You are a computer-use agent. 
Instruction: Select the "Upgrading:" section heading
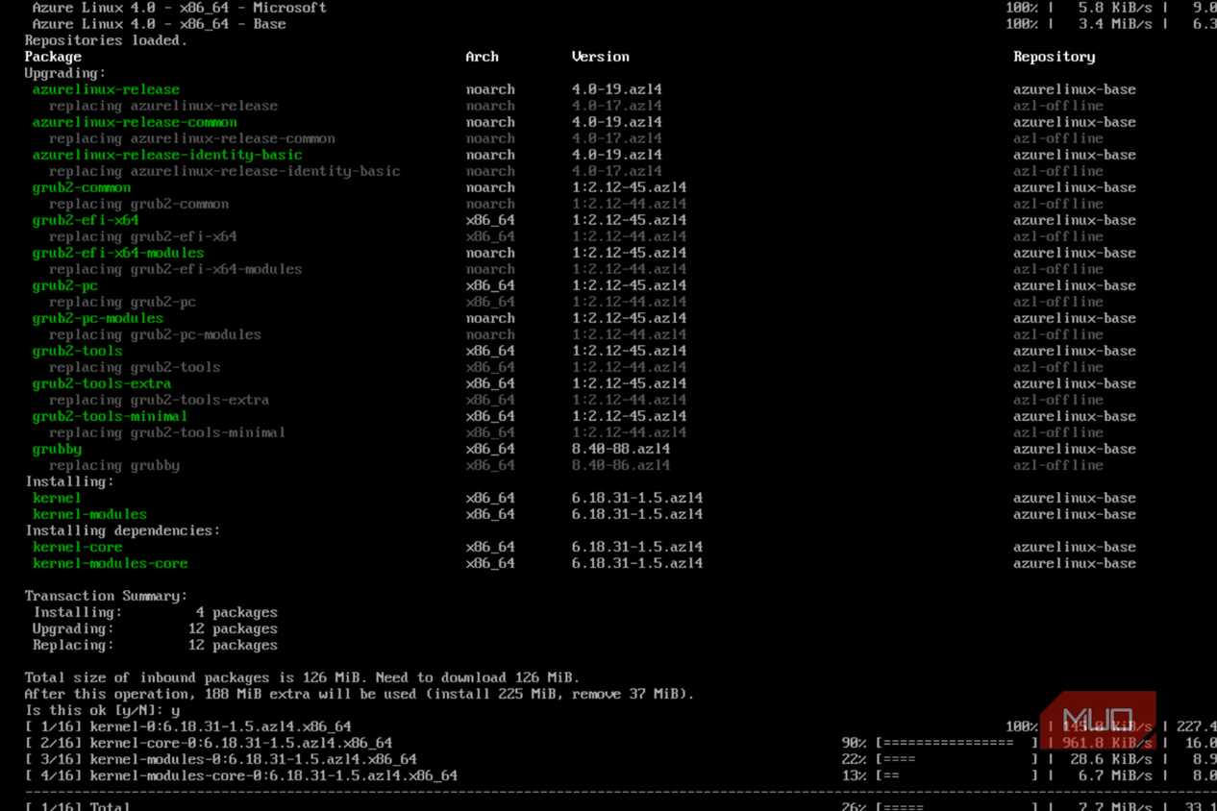pos(64,73)
